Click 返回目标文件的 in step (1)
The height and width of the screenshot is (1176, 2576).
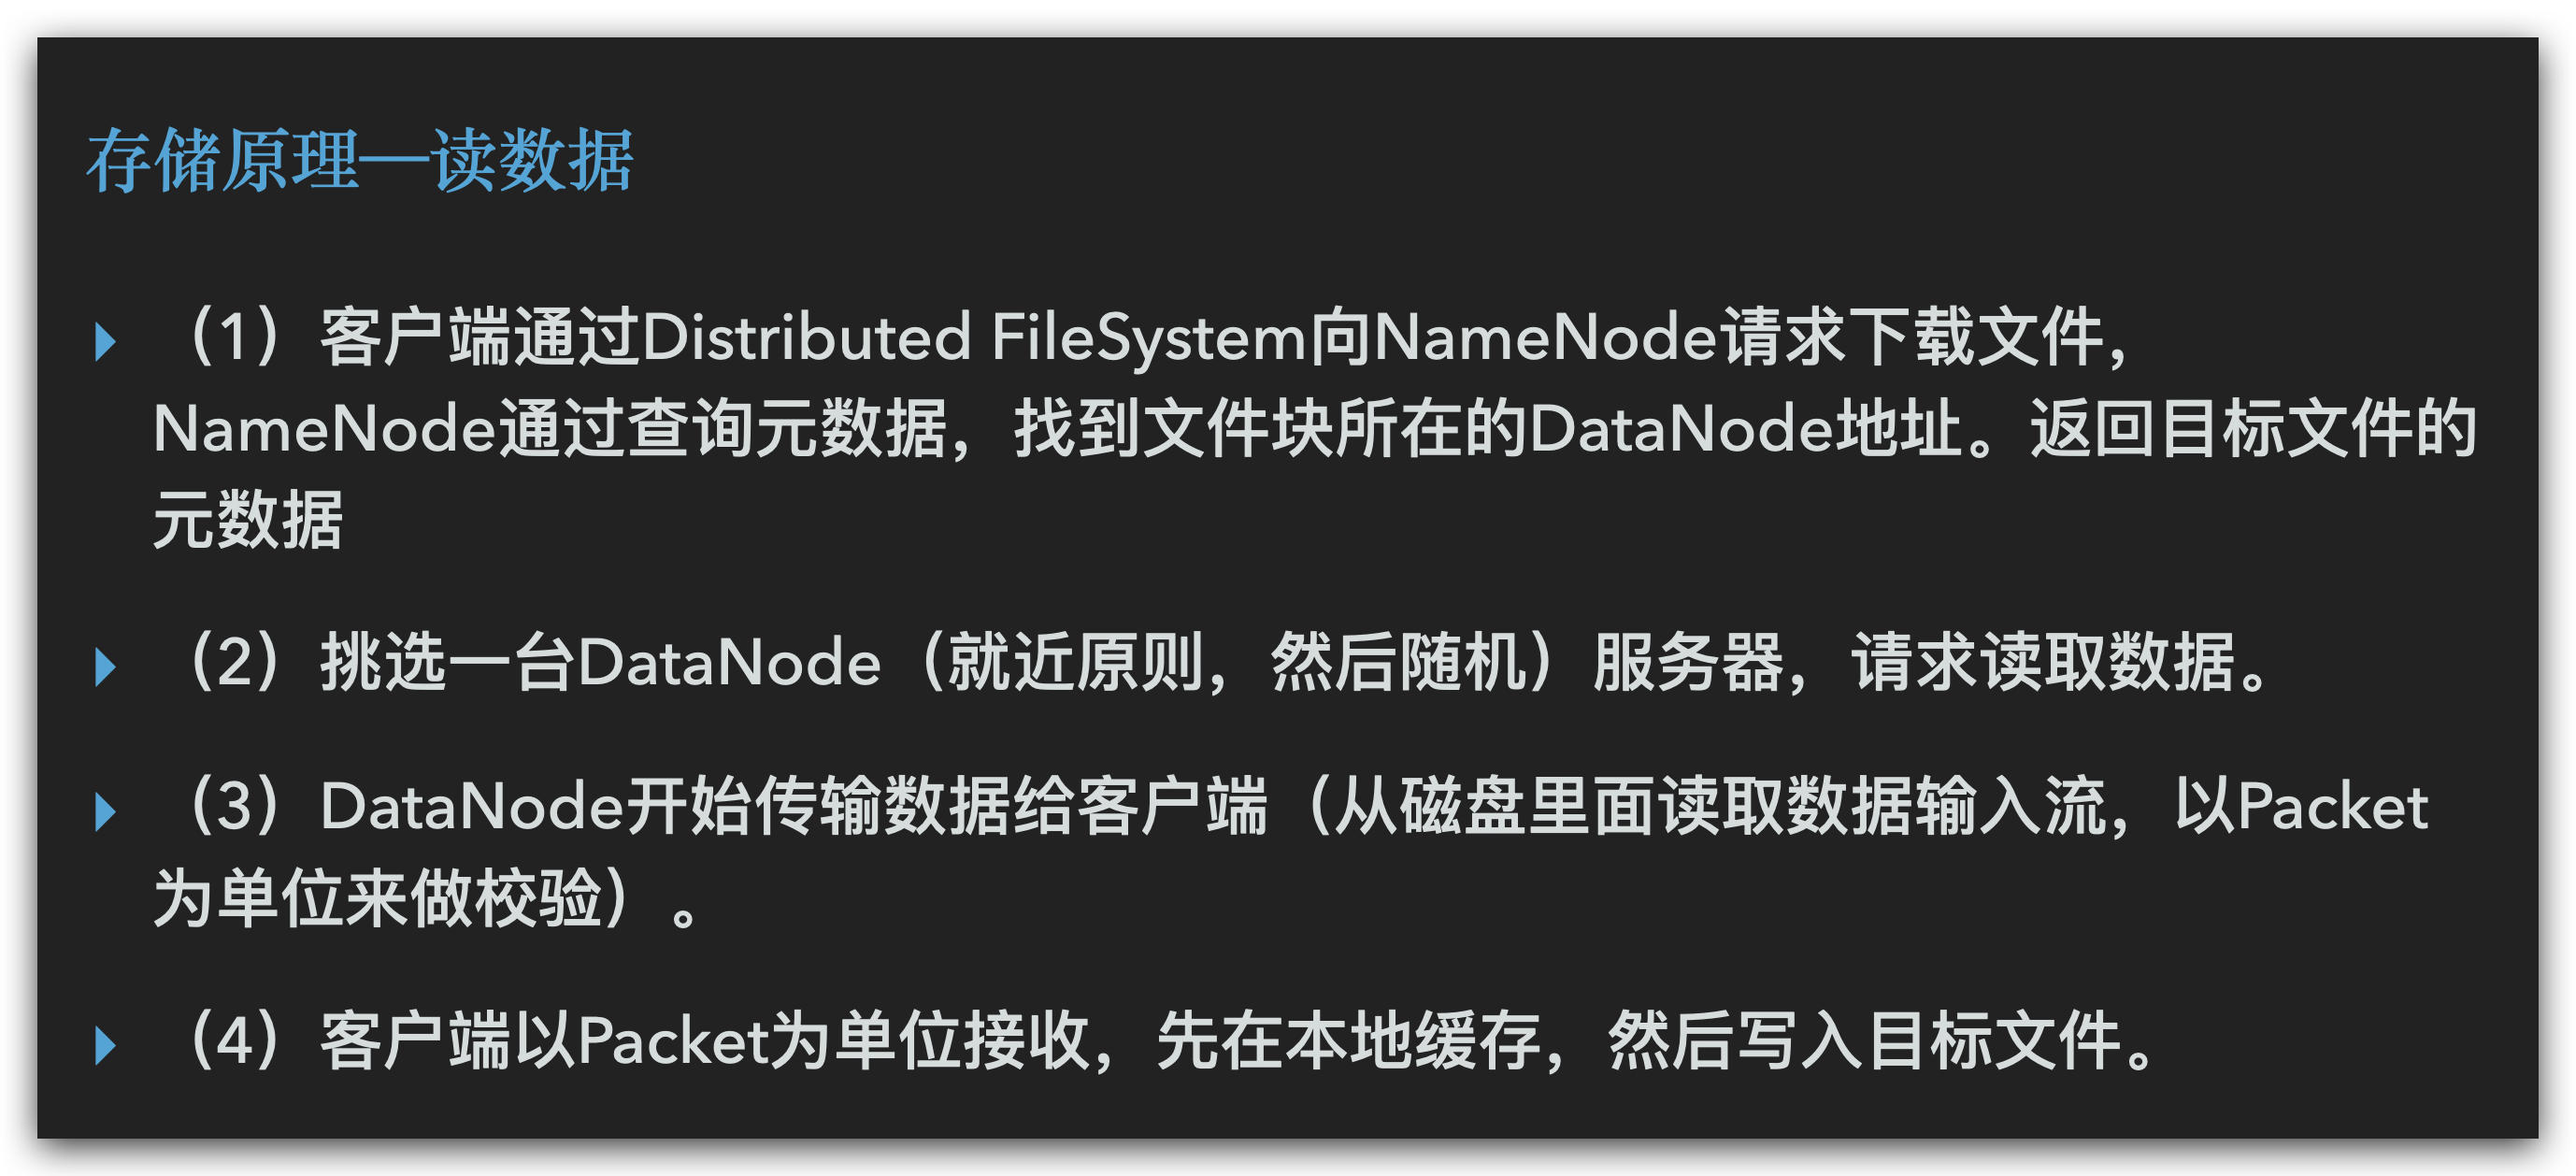(2254, 429)
